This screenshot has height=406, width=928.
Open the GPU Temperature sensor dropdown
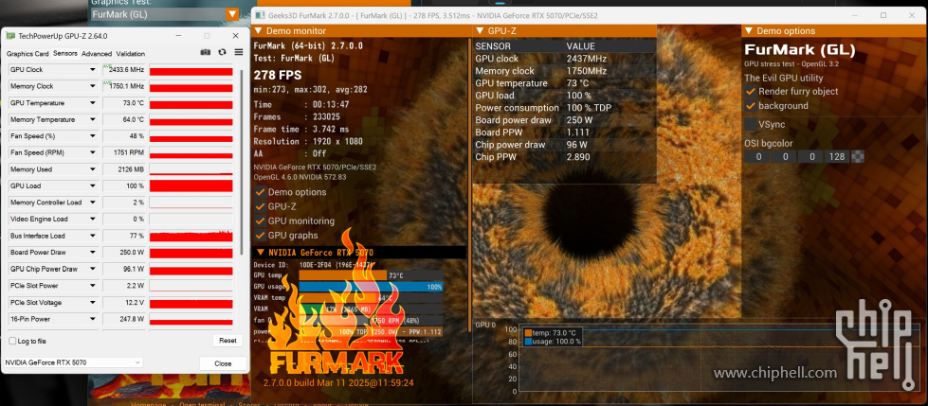click(92, 103)
